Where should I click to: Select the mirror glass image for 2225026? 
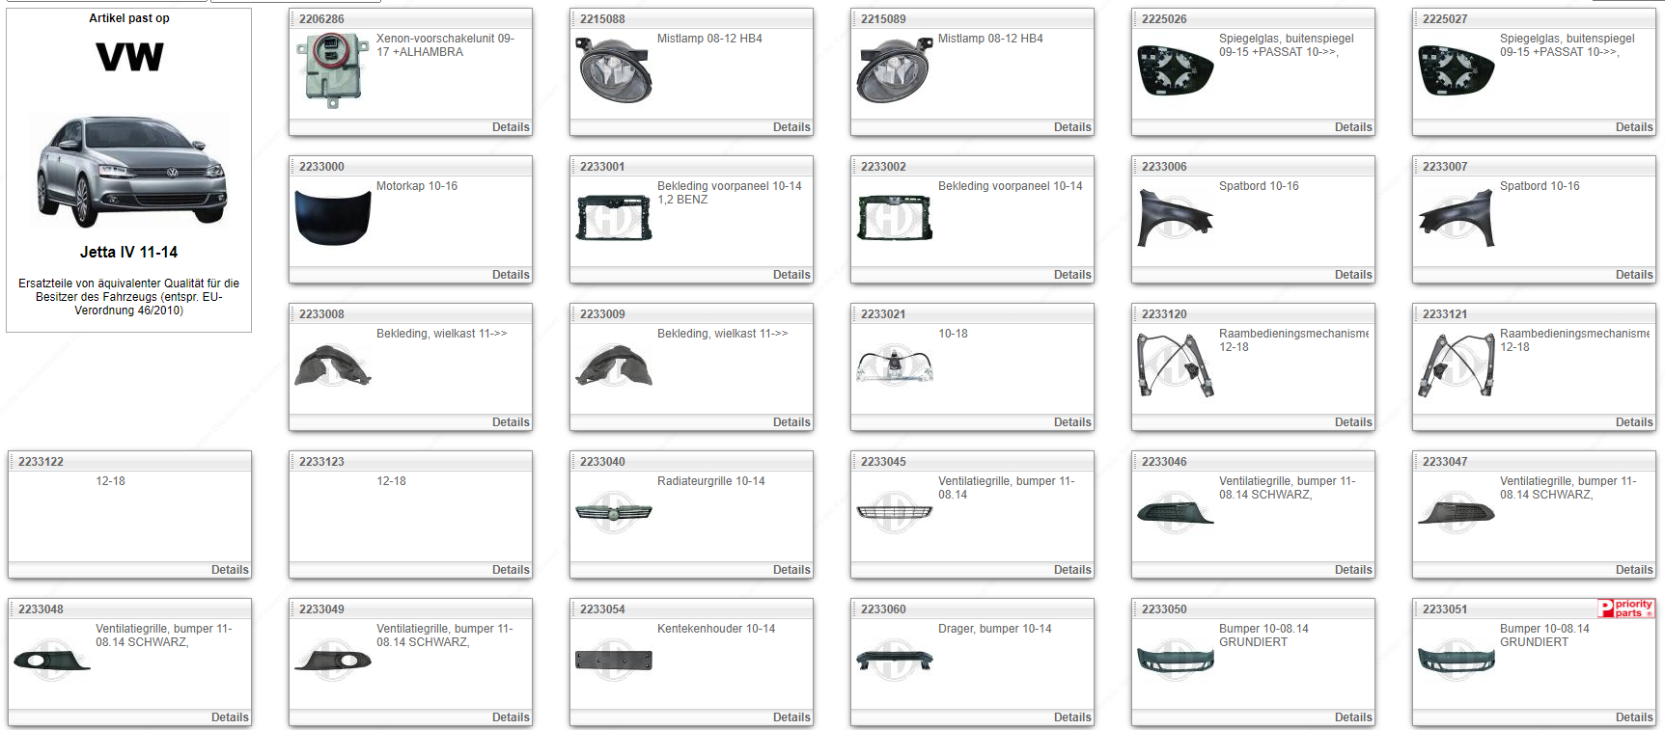[x=1175, y=70]
